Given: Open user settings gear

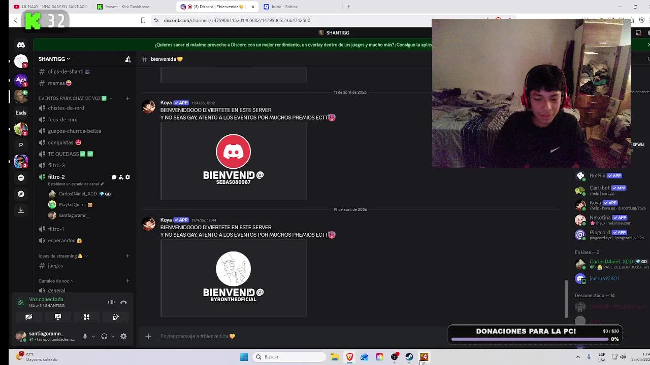Looking at the screenshot, I should click(123, 336).
